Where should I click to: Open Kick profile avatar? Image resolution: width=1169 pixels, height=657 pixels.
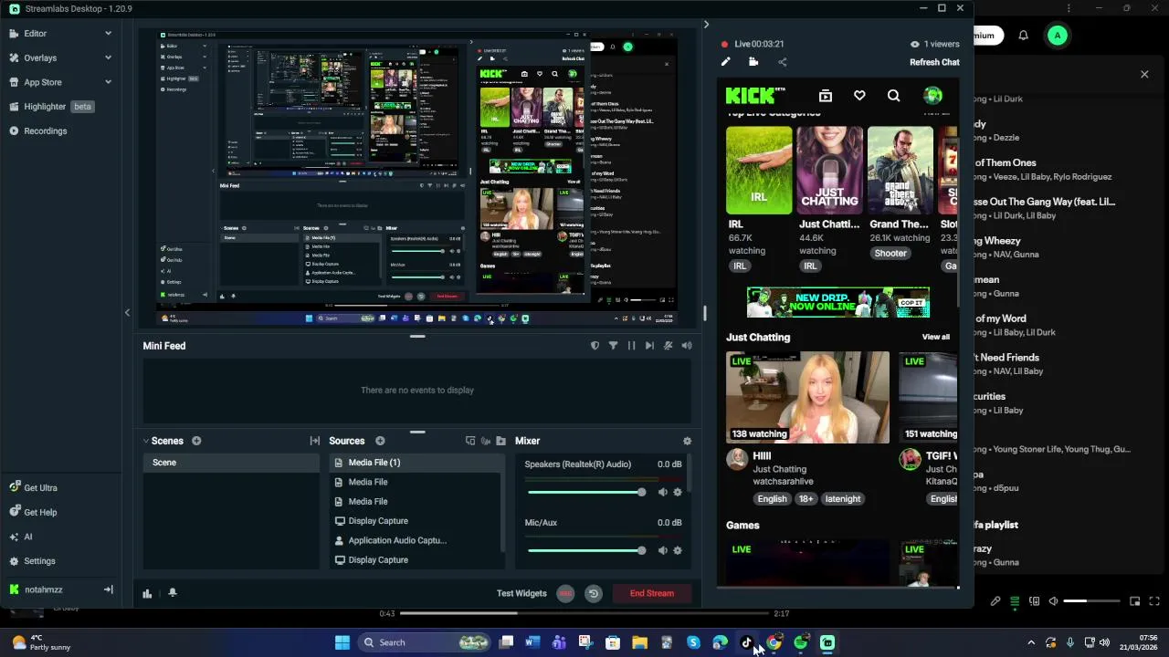click(932, 96)
